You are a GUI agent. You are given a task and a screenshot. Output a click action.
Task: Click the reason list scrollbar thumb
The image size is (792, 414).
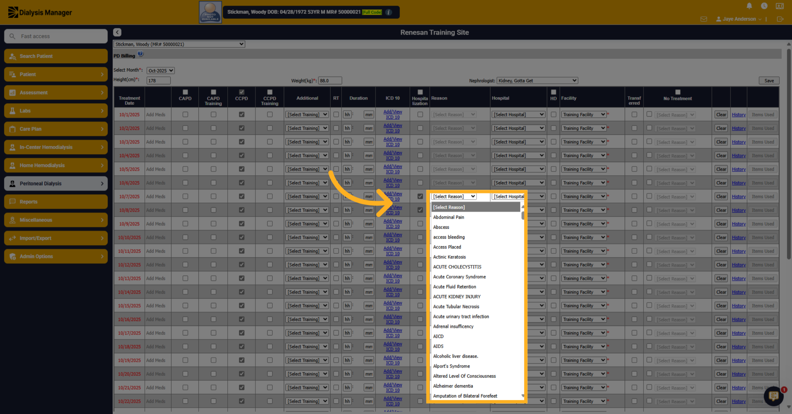(523, 215)
